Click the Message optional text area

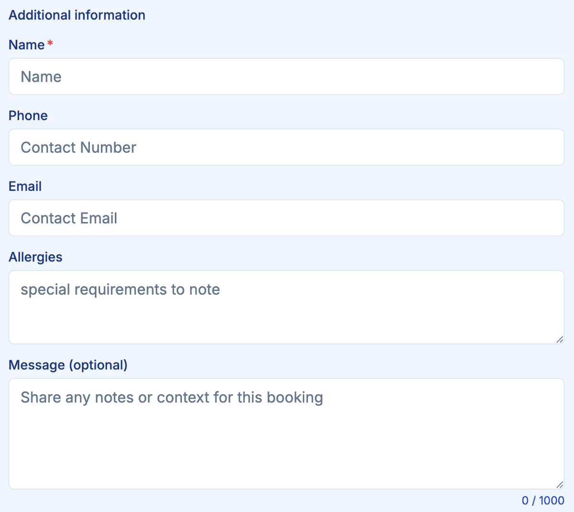point(287,434)
